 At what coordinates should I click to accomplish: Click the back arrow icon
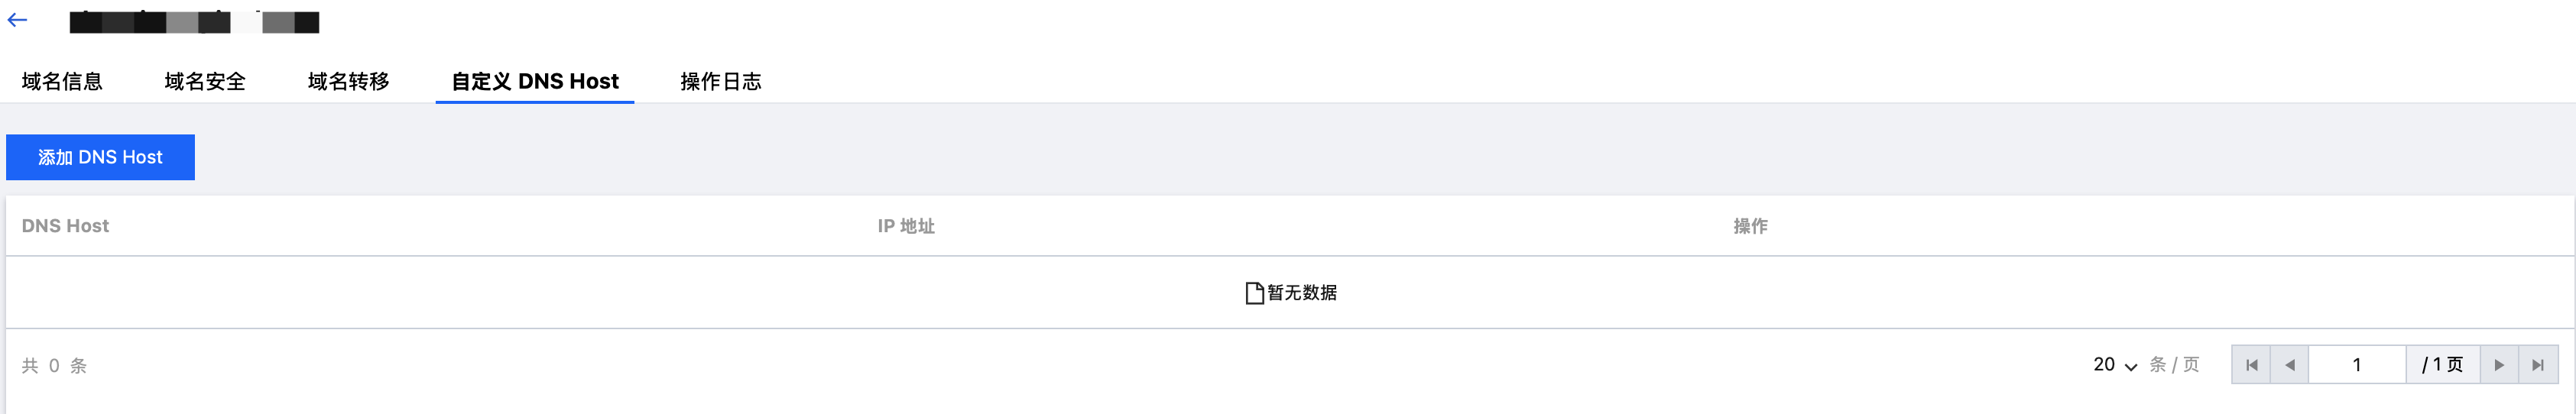tap(18, 20)
